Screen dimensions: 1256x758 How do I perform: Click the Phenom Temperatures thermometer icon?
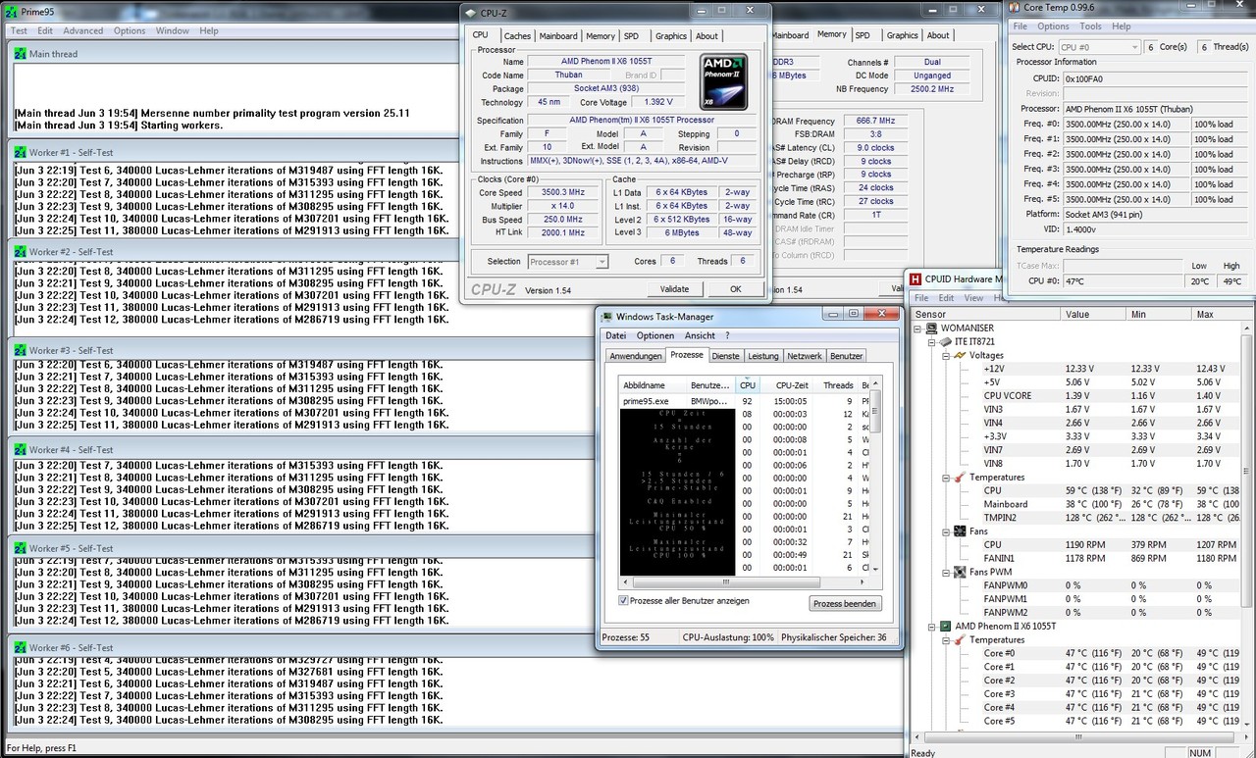960,639
